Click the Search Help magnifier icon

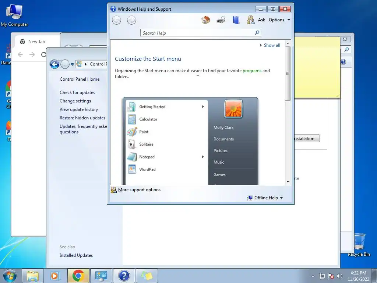coord(257,32)
